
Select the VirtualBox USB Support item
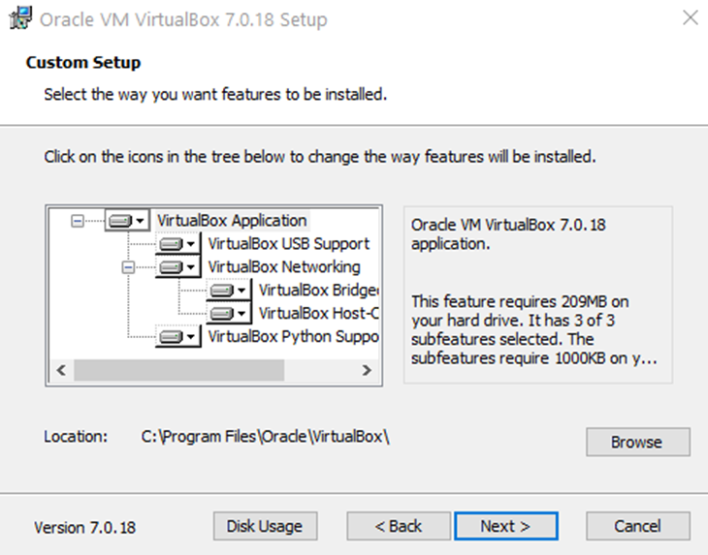[x=288, y=244]
